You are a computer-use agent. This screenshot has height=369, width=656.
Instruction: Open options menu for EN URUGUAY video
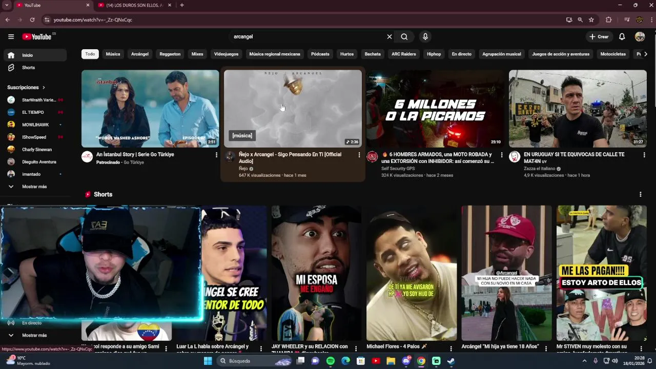tap(644, 155)
